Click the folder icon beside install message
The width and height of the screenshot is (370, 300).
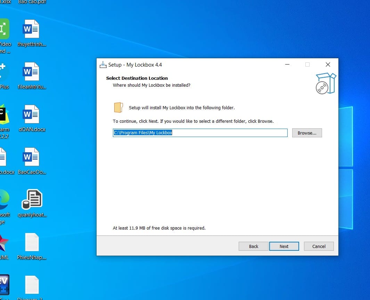pyautogui.click(x=118, y=108)
